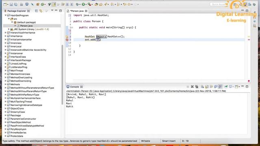Screen dimensions: 260x146
Task: Select the Console view tab
Action: (x=74, y=87)
